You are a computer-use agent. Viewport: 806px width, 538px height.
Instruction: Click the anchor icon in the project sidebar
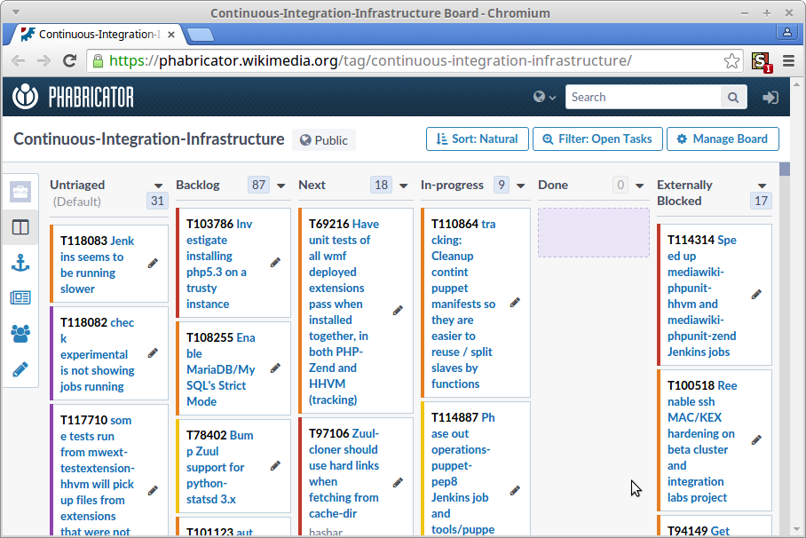pyautogui.click(x=20, y=263)
